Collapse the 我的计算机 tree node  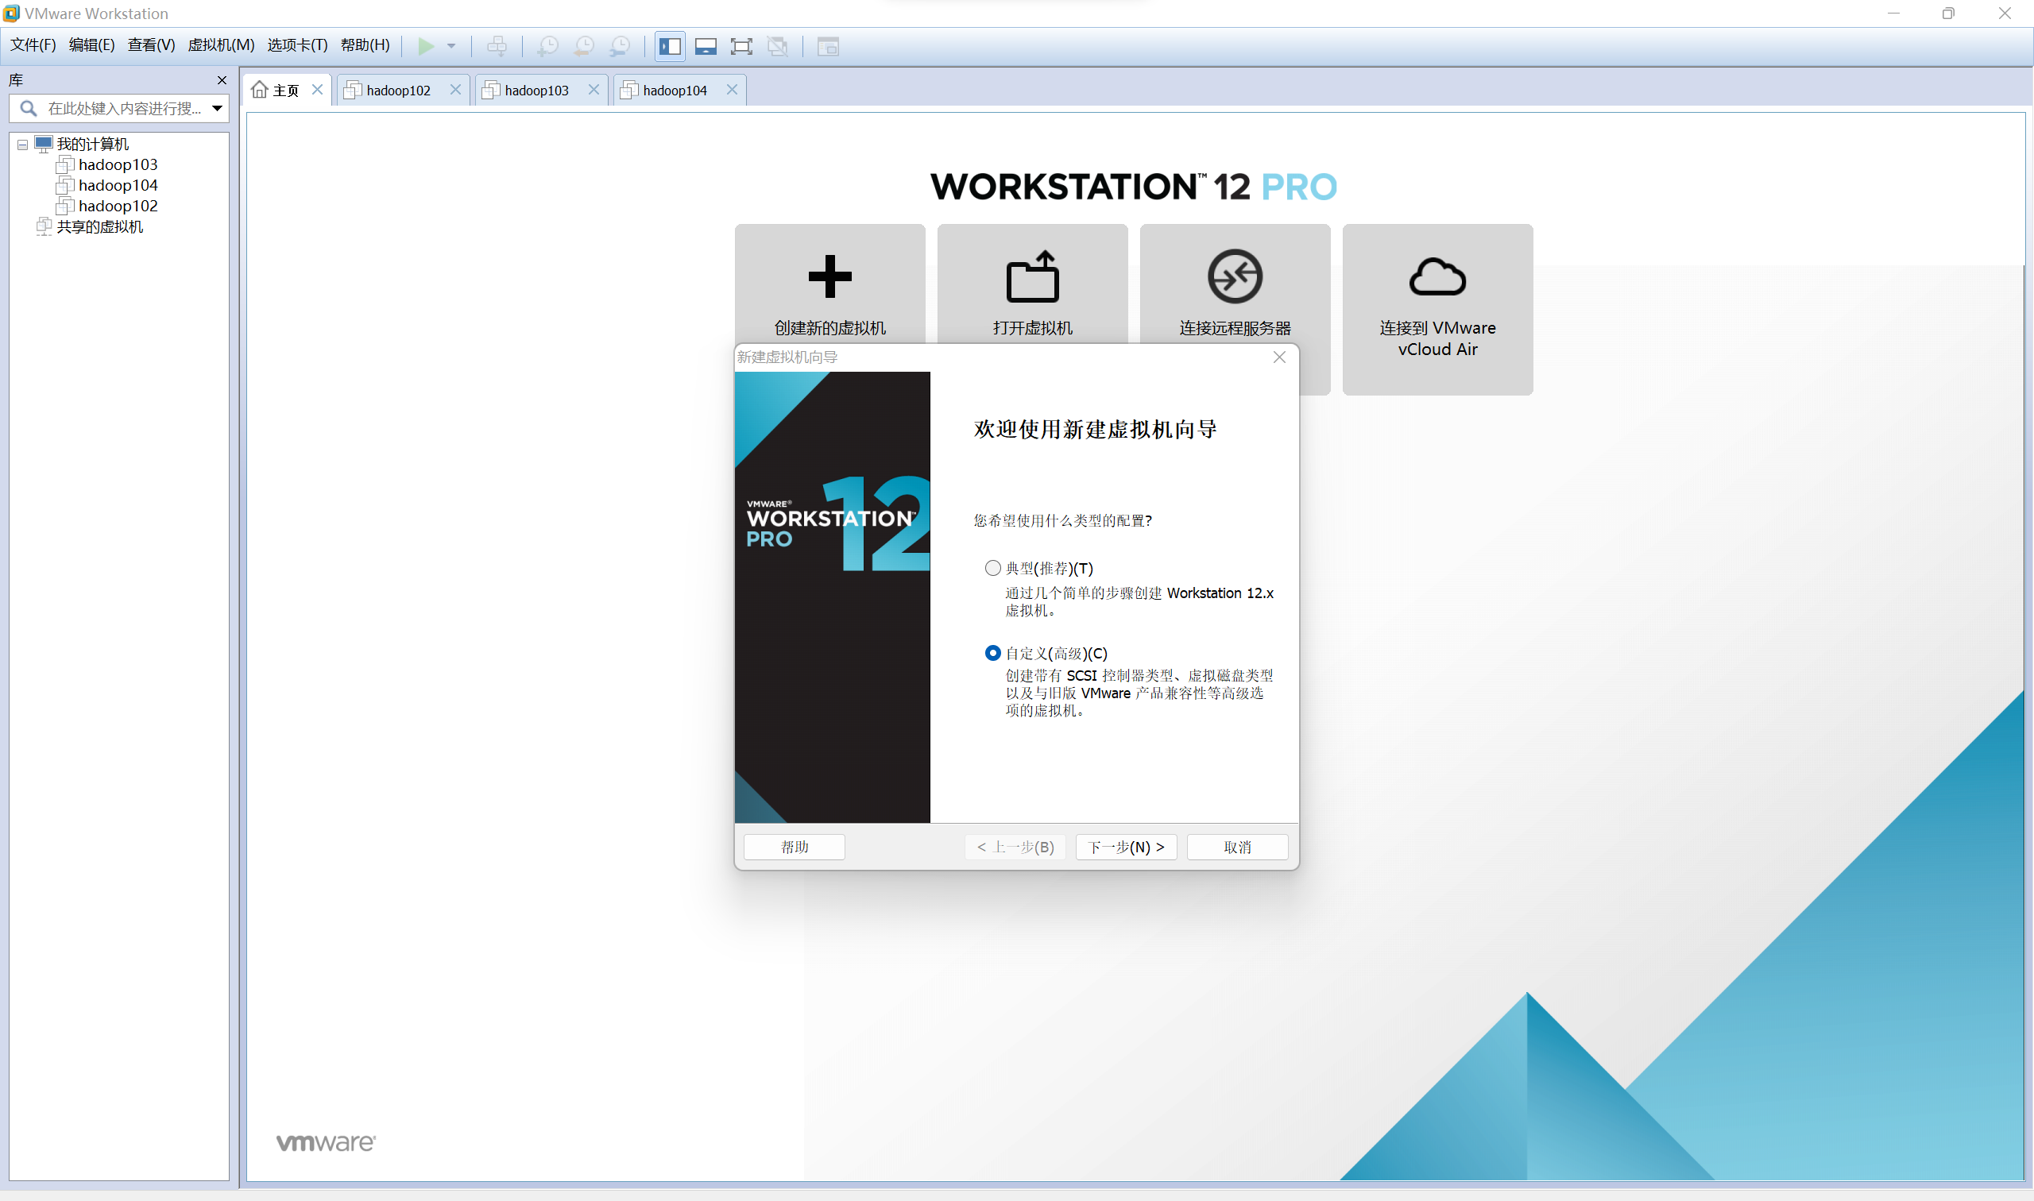23,145
